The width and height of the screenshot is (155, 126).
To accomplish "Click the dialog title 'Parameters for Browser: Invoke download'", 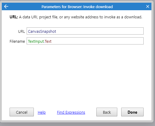I will click(x=77, y=7).
